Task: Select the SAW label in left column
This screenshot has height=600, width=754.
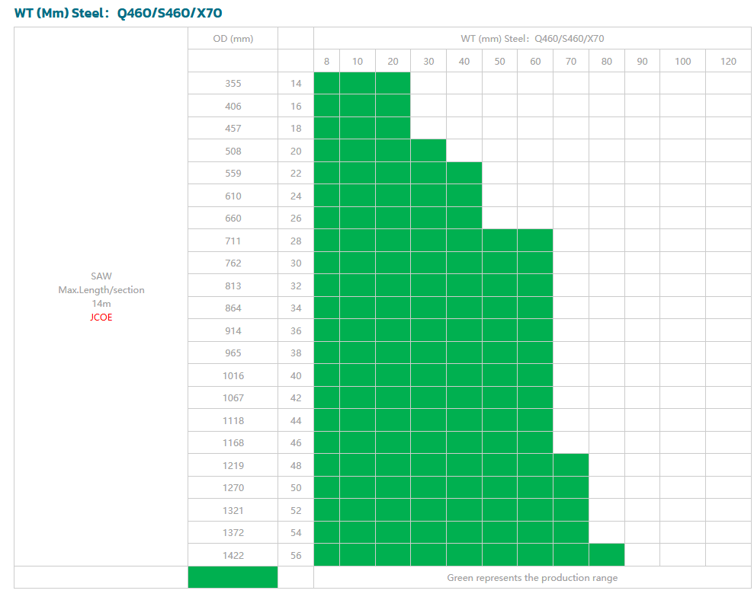Action: (x=101, y=276)
